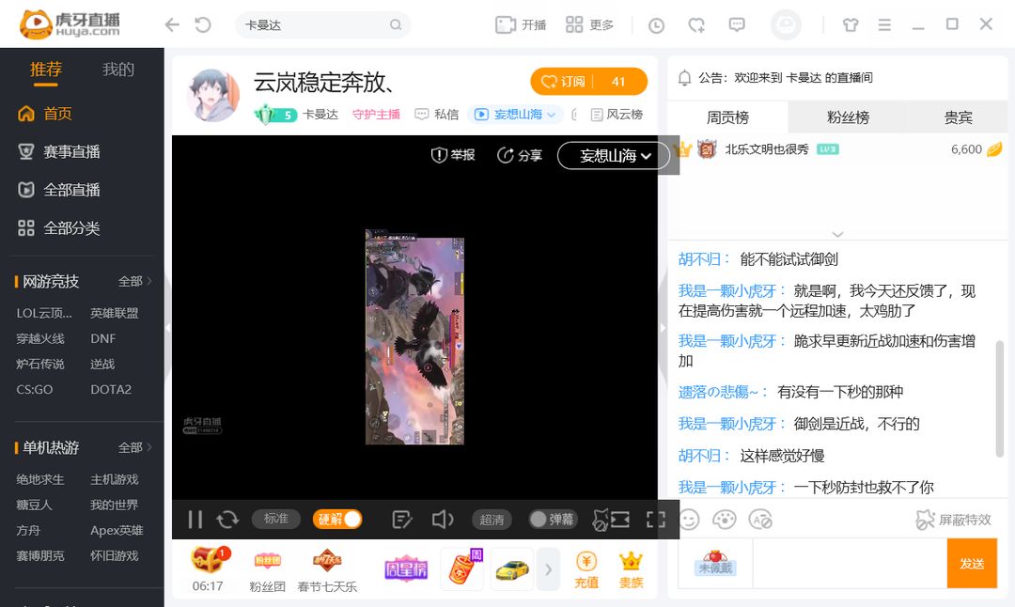Expand the contribution ranking list chevron
Screen dimensions: 1015x607
coord(837,234)
